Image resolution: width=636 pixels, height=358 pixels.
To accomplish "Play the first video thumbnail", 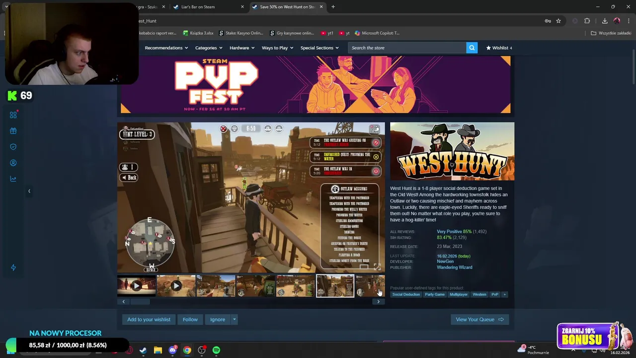I will 136,286.
